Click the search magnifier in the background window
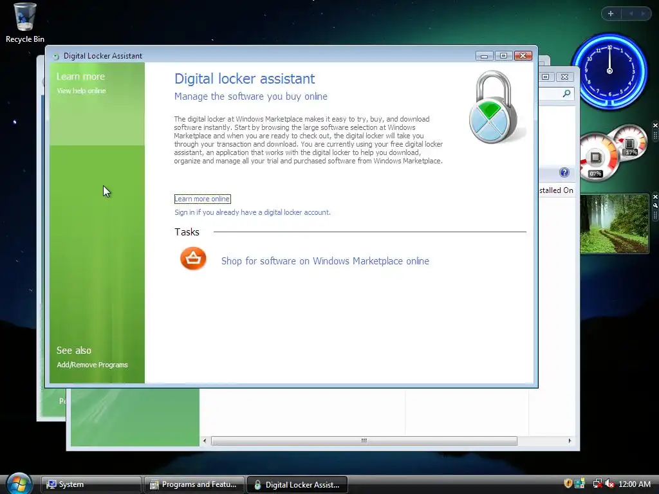This screenshot has height=494, width=659. tap(566, 93)
